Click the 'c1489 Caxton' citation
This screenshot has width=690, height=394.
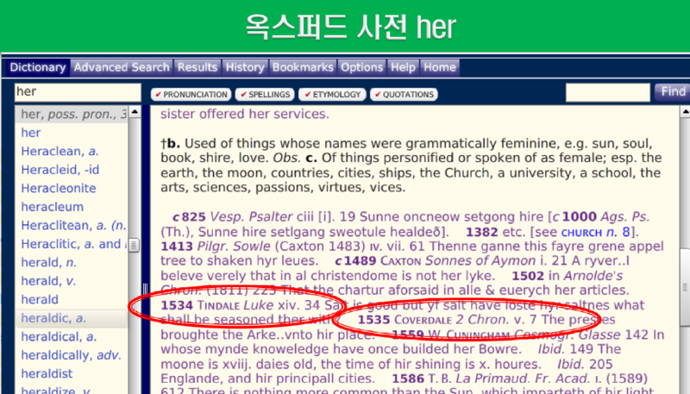tap(378, 260)
